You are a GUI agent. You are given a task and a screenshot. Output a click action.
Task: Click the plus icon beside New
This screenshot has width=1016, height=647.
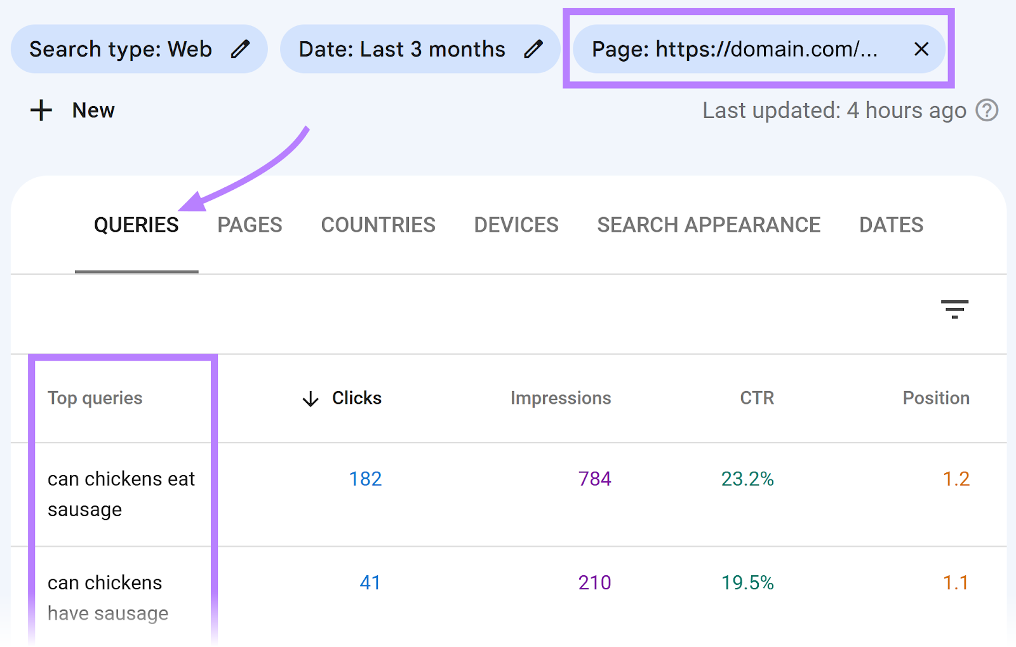pos(41,110)
